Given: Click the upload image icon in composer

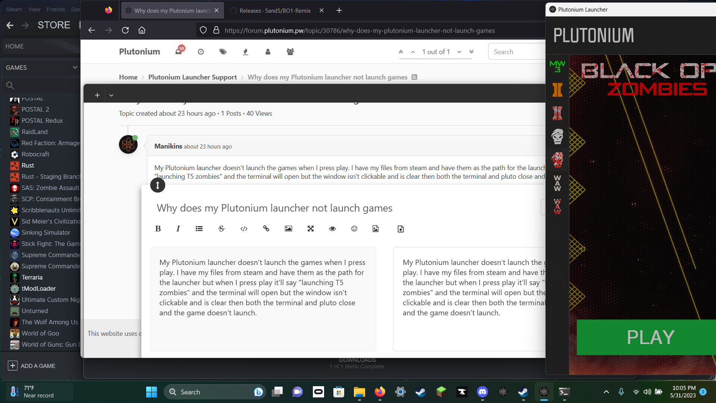Looking at the screenshot, I should 376,229.
